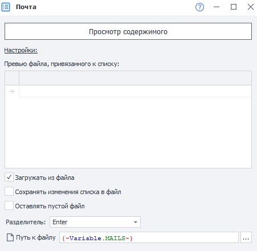Maximize the Почта window
Image resolution: width=257 pixels, height=251 pixels.
point(234,7)
